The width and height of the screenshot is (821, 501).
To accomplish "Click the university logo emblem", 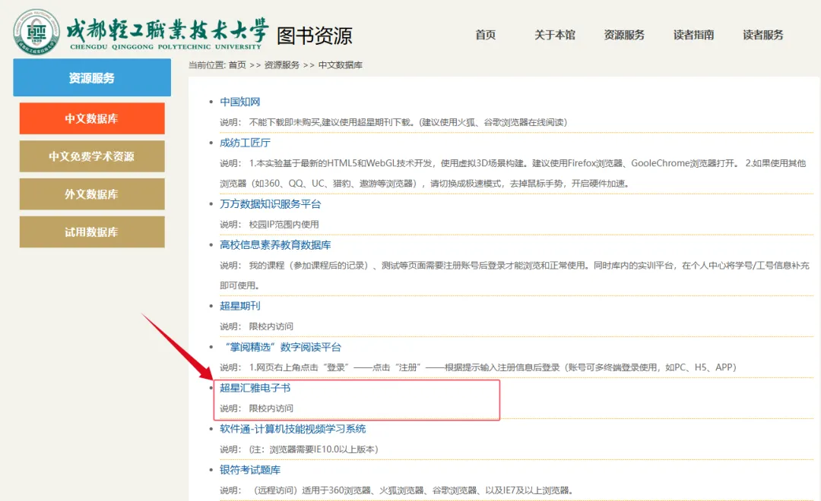I will [x=36, y=33].
